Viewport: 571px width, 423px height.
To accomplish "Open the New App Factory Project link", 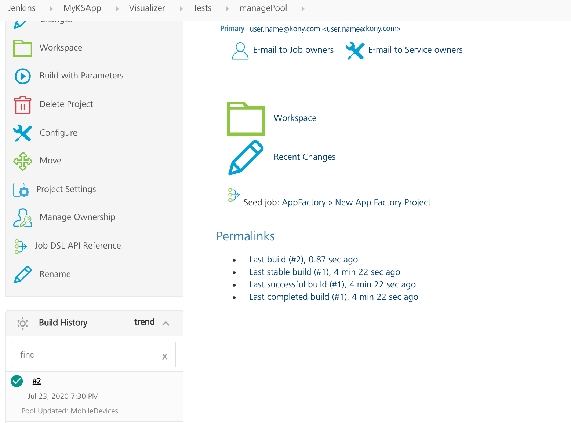I will 383,202.
